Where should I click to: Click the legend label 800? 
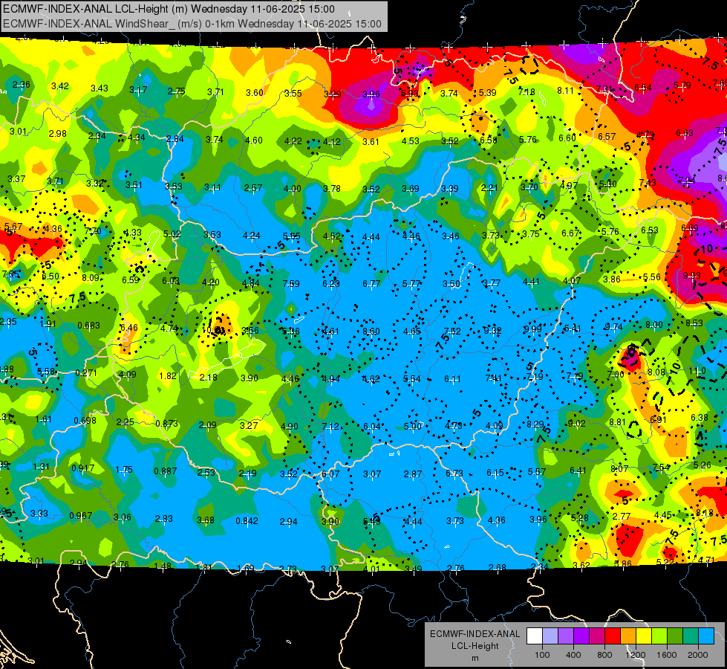604,655
